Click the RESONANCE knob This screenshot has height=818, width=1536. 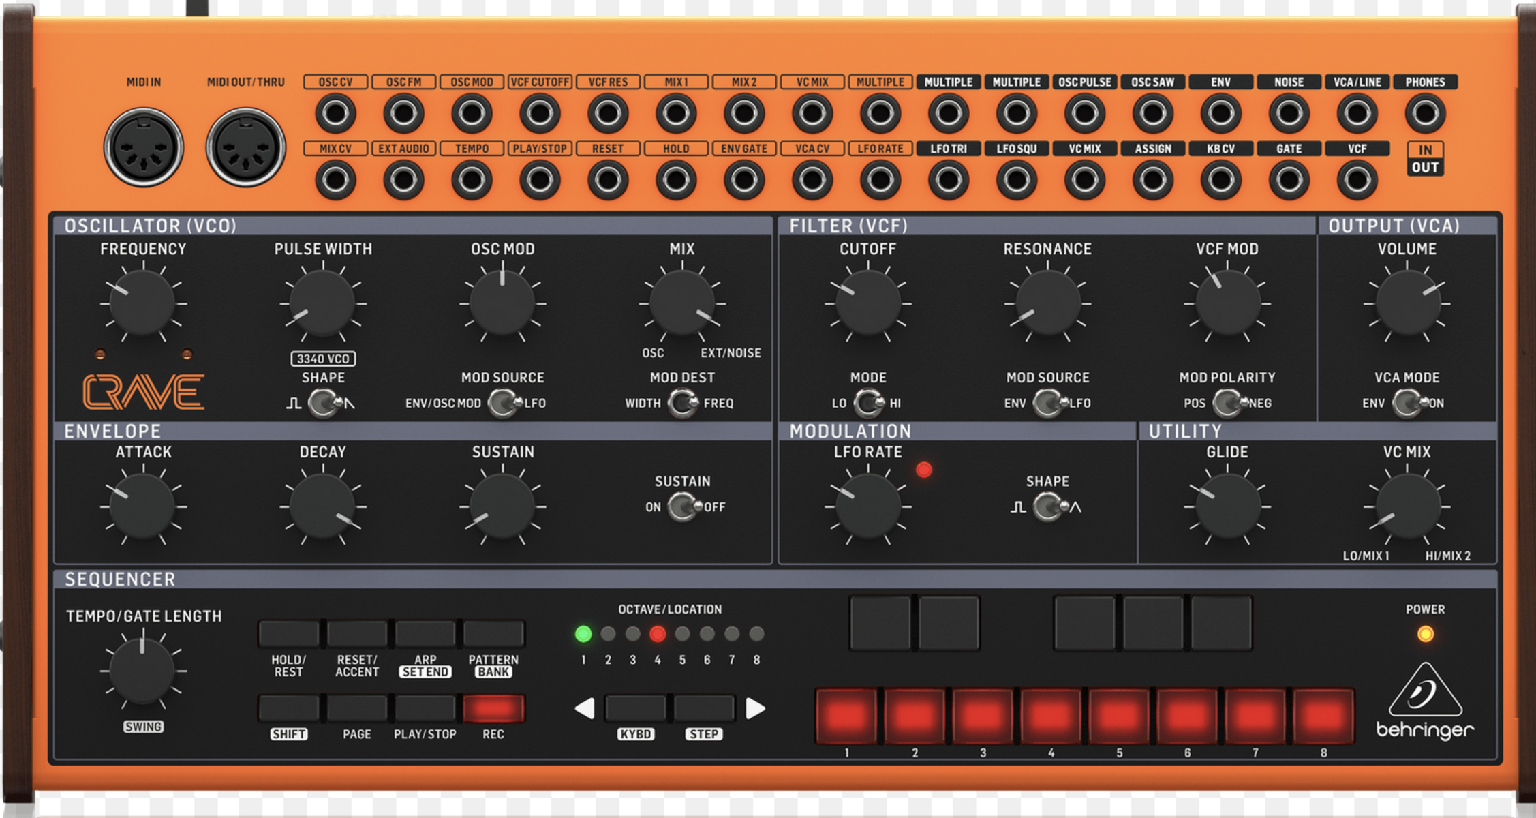[1048, 303]
